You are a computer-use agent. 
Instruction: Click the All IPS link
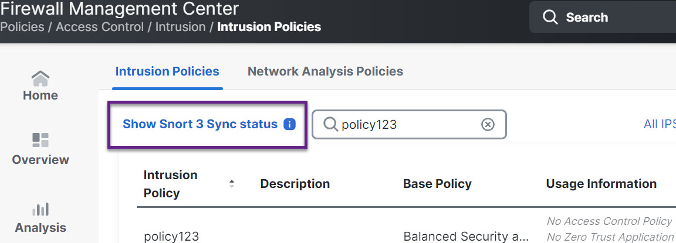pyautogui.click(x=659, y=124)
